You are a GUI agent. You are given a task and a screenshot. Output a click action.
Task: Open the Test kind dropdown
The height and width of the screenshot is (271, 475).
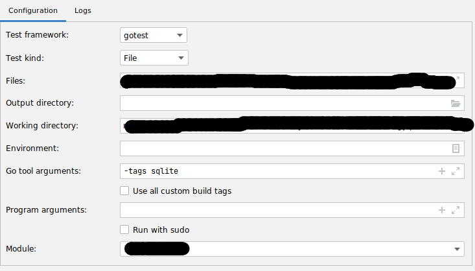[154, 58]
